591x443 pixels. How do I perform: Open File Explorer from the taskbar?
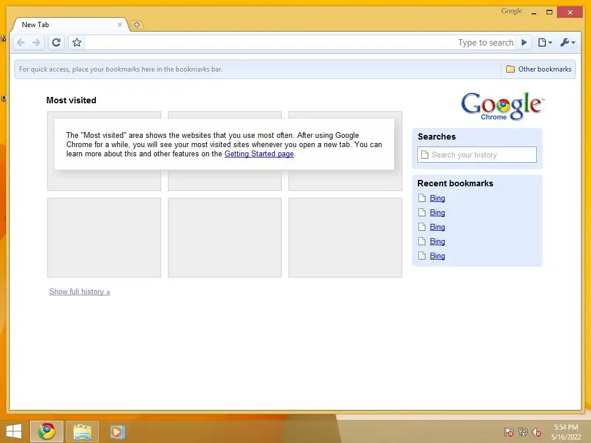click(x=83, y=431)
